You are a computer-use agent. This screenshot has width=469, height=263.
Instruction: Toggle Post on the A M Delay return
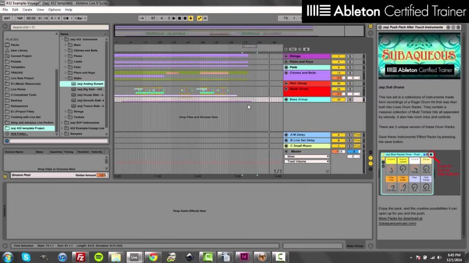coord(357,135)
